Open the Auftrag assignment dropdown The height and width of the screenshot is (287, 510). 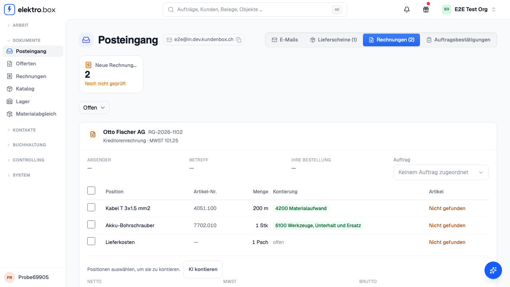(441, 173)
